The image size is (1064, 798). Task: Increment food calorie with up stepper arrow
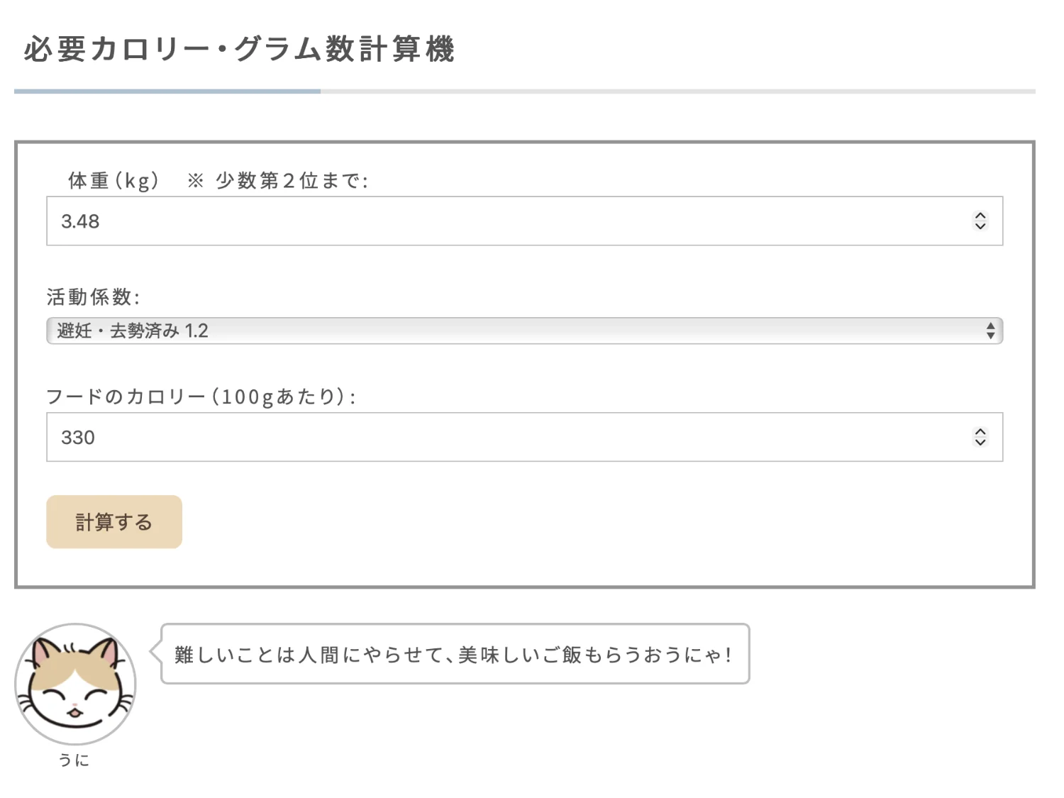coord(980,431)
